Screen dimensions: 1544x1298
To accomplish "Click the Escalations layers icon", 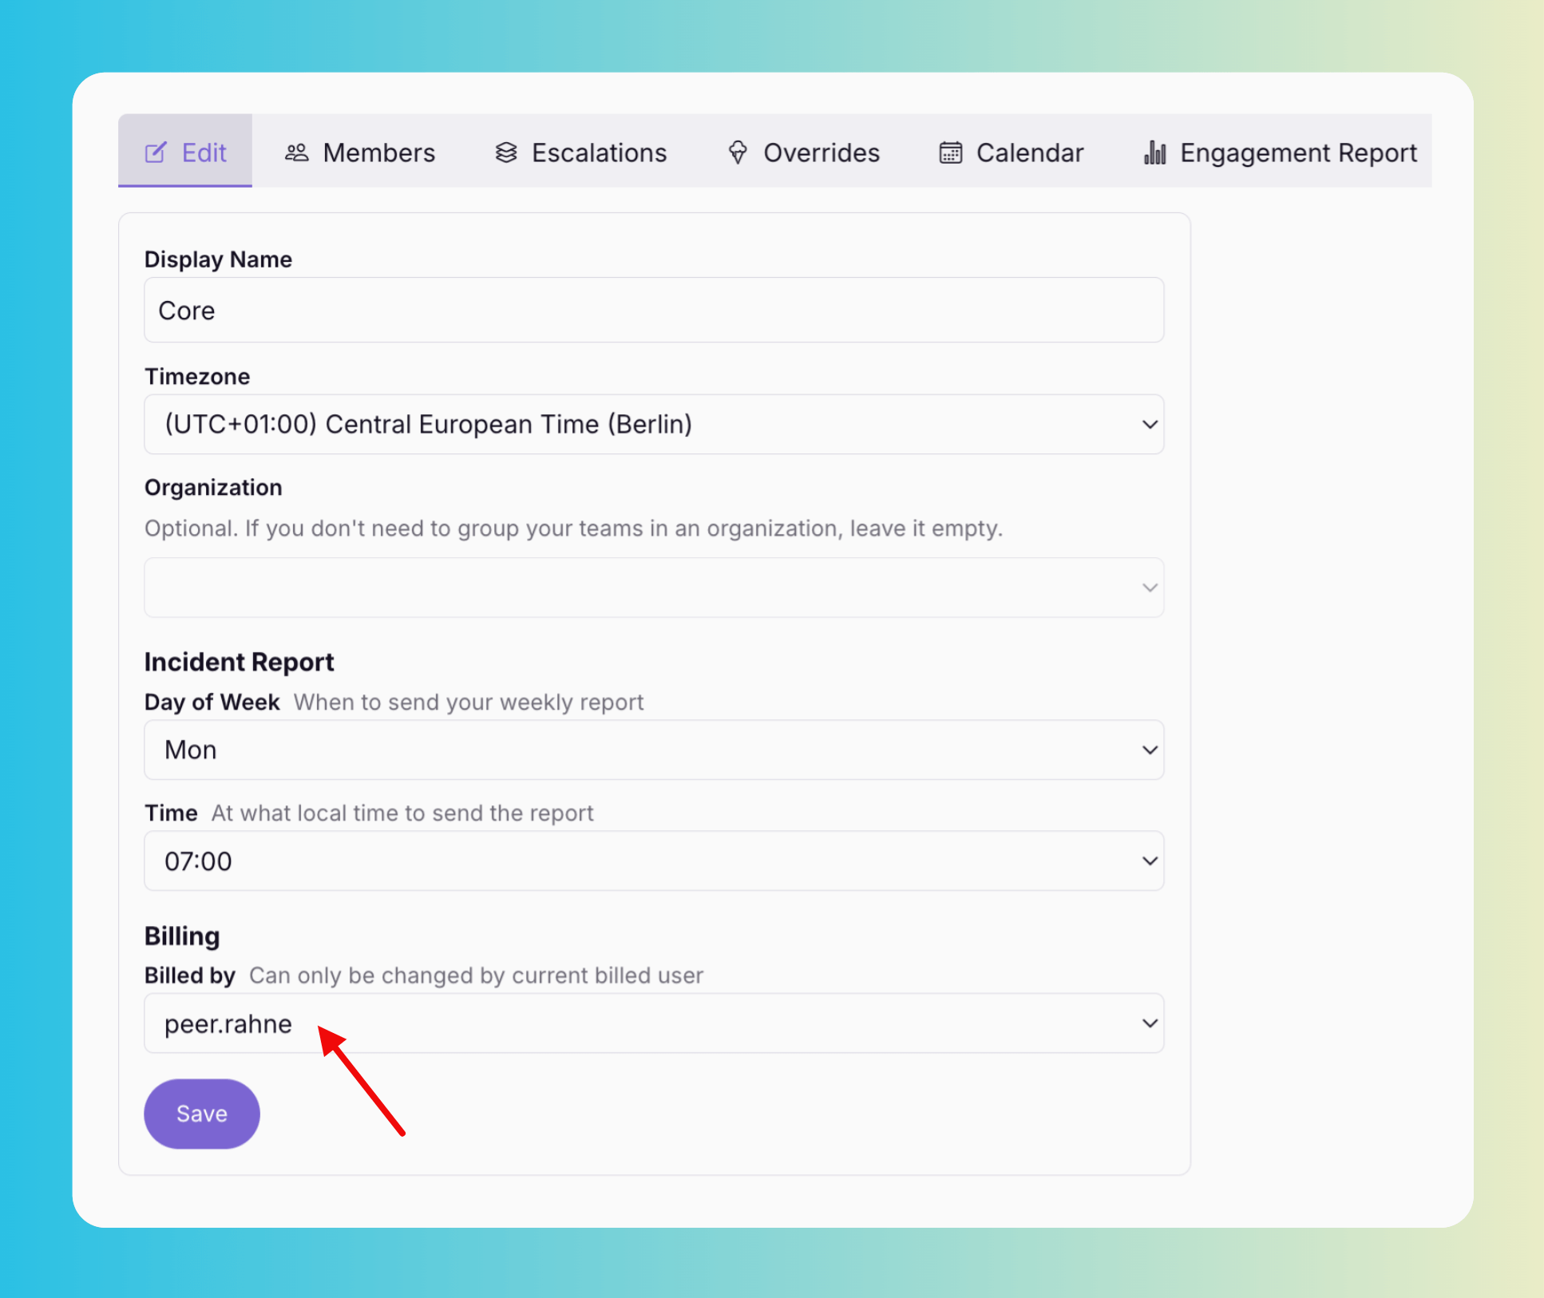I will 506,152.
